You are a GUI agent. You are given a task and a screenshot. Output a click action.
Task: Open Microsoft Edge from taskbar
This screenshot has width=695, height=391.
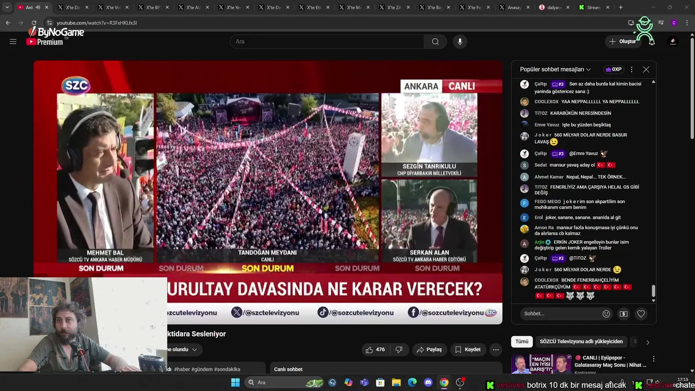(x=412, y=382)
